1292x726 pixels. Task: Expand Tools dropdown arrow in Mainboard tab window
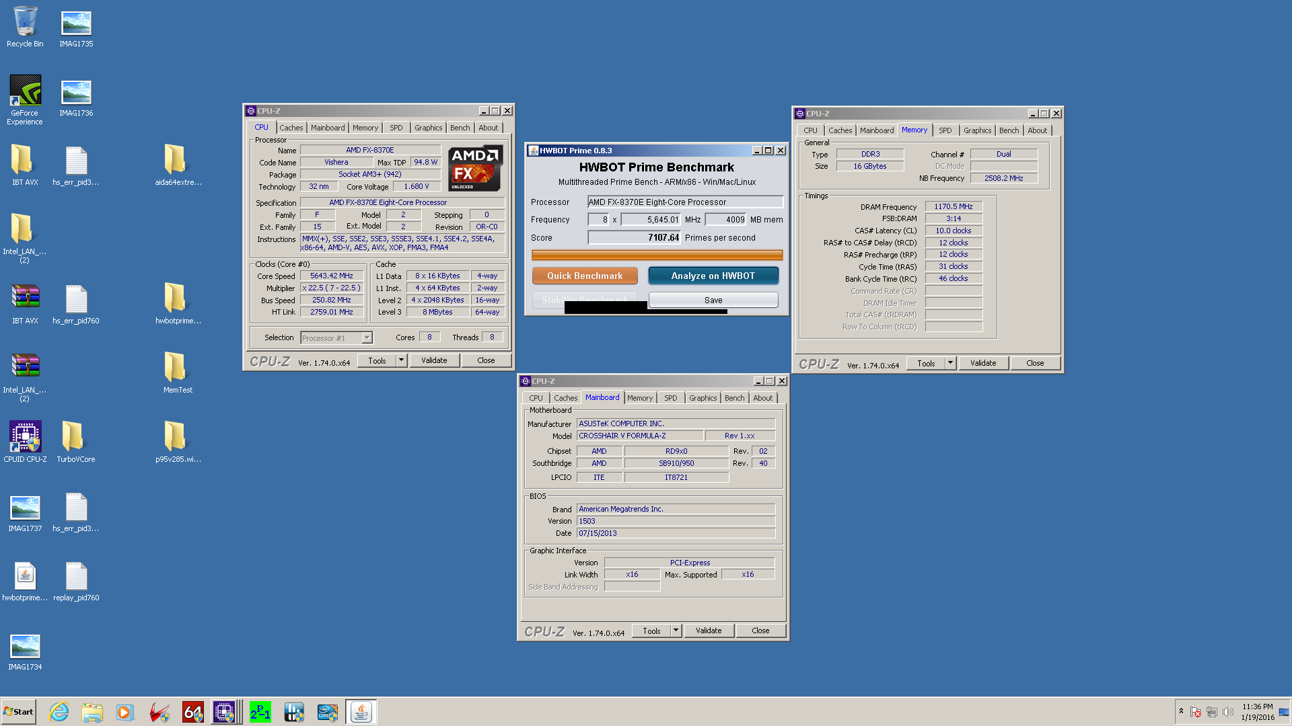click(x=676, y=631)
